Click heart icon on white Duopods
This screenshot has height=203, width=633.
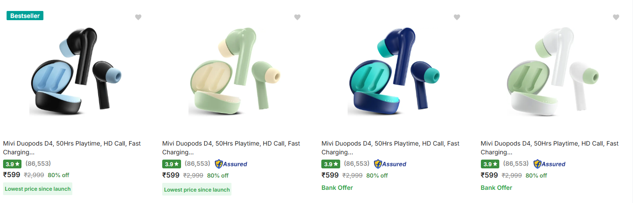616,18
